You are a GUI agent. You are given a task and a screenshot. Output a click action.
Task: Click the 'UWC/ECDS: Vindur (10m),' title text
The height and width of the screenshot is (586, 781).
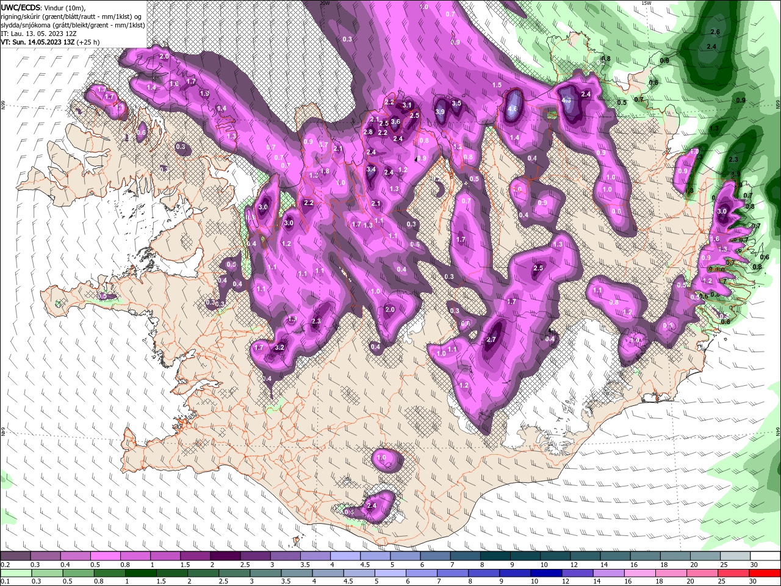click(43, 7)
